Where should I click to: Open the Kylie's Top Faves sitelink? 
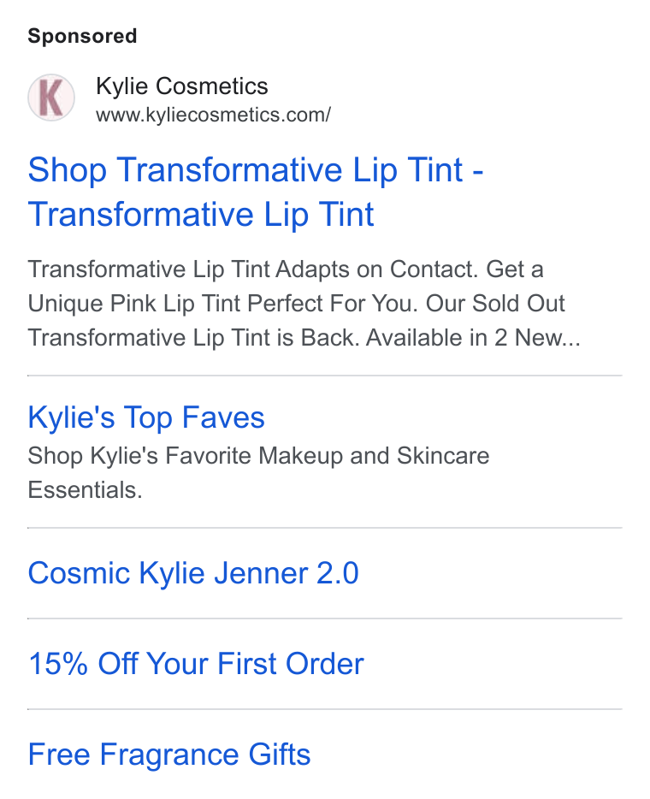coord(146,417)
